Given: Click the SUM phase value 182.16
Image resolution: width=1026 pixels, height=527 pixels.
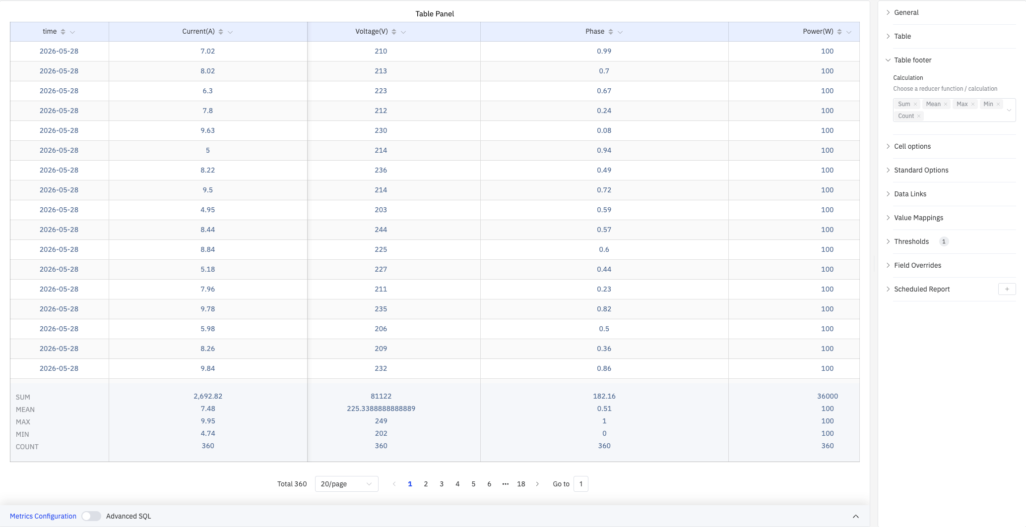Looking at the screenshot, I should 604,396.
